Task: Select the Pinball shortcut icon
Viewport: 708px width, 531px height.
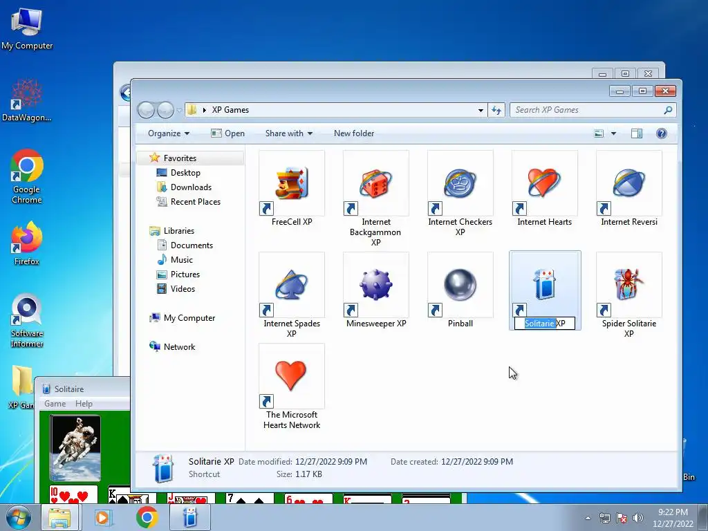Action: (x=460, y=285)
